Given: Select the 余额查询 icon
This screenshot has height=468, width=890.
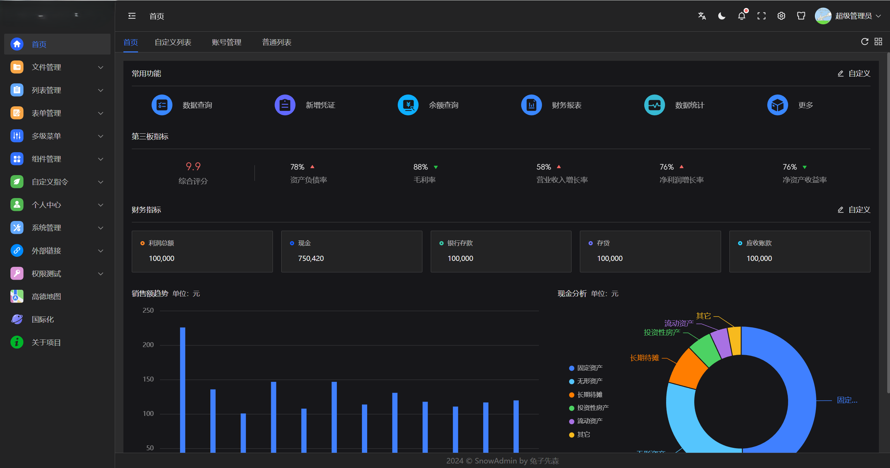Looking at the screenshot, I should 408,105.
